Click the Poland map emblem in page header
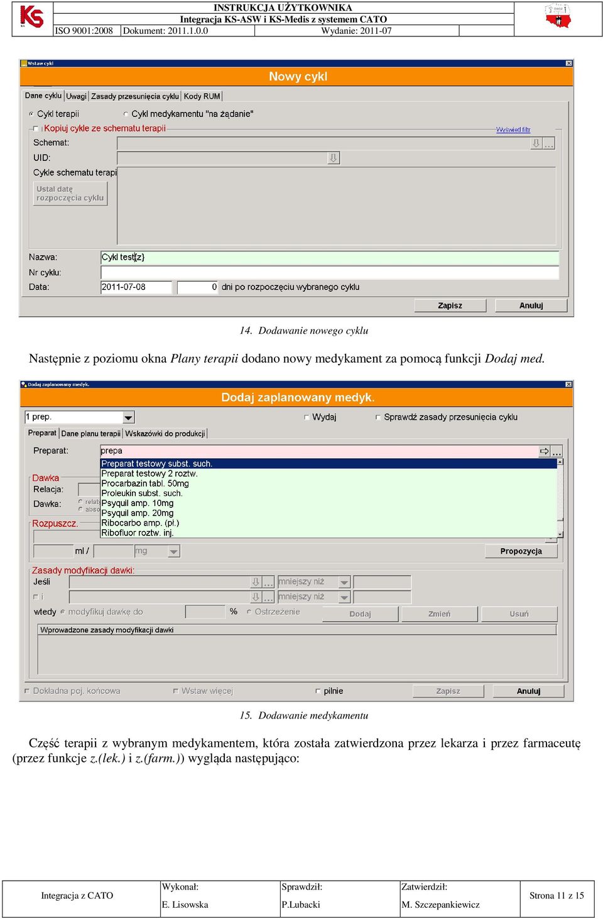 558,17
